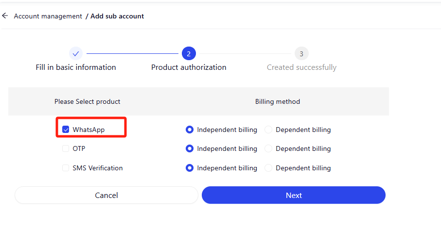This screenshot has width=441, height=229.
Task: Select the Fill in basic information step label
Action: coord(76,67)
